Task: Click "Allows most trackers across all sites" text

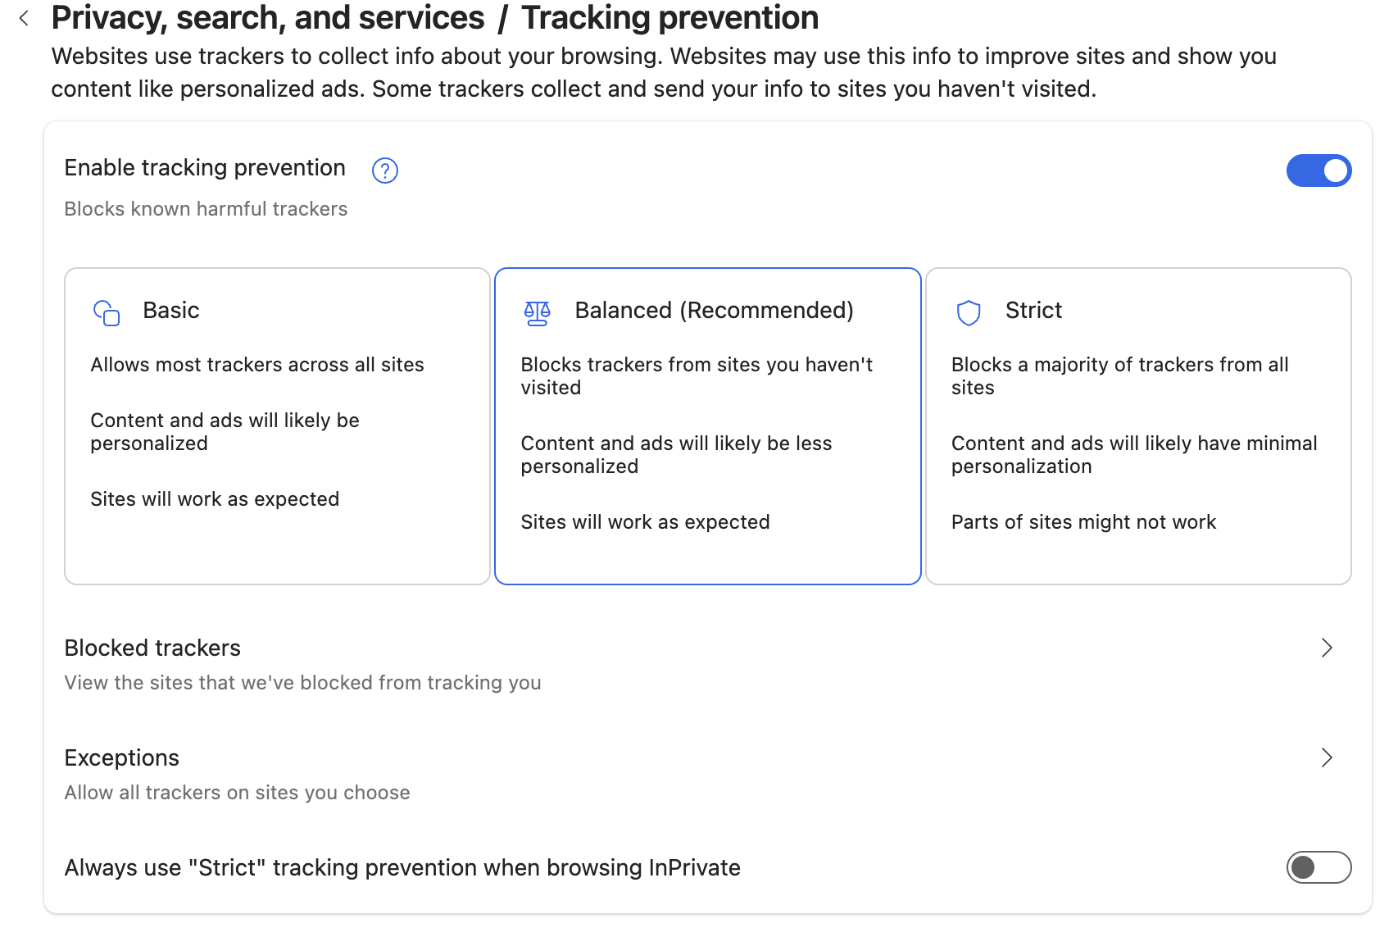Action: (x=257, y=365)
